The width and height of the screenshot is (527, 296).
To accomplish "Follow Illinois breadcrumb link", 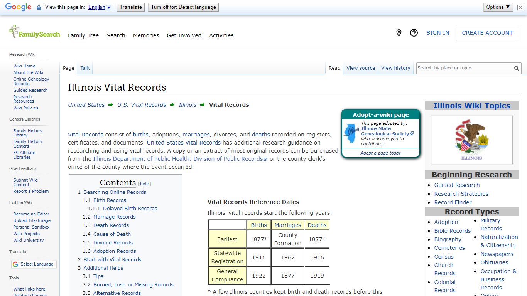I will click(187, 105).
